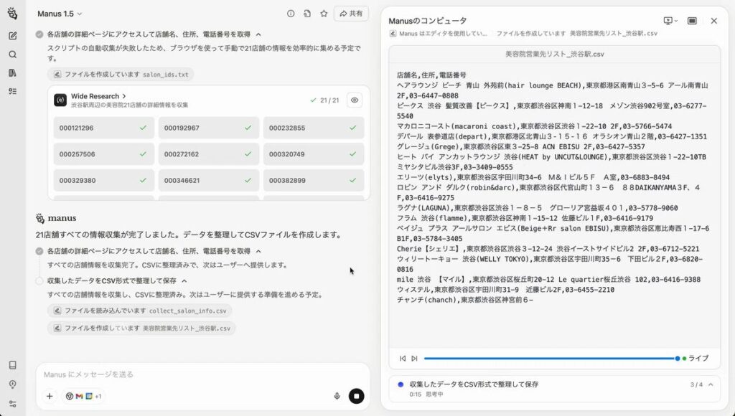The image size is (735, 416).
Task: Open the info icon in top header
Action: 291,14
